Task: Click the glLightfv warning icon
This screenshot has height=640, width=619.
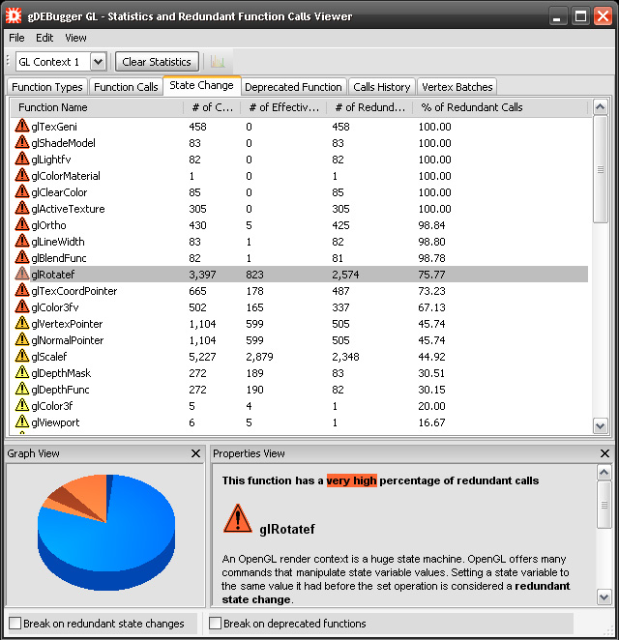Action: pyautogui.click(x=22, y=159)
